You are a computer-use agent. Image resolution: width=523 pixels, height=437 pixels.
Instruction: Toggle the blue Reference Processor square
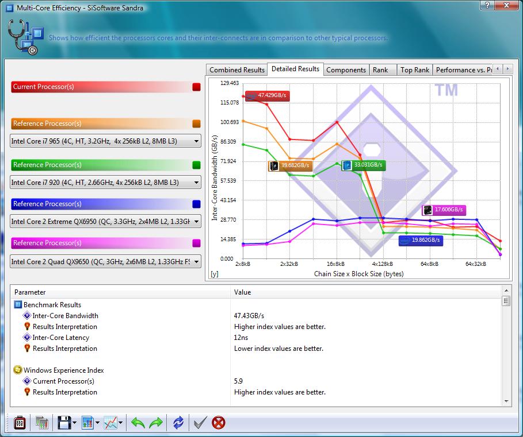coord(196,204)
